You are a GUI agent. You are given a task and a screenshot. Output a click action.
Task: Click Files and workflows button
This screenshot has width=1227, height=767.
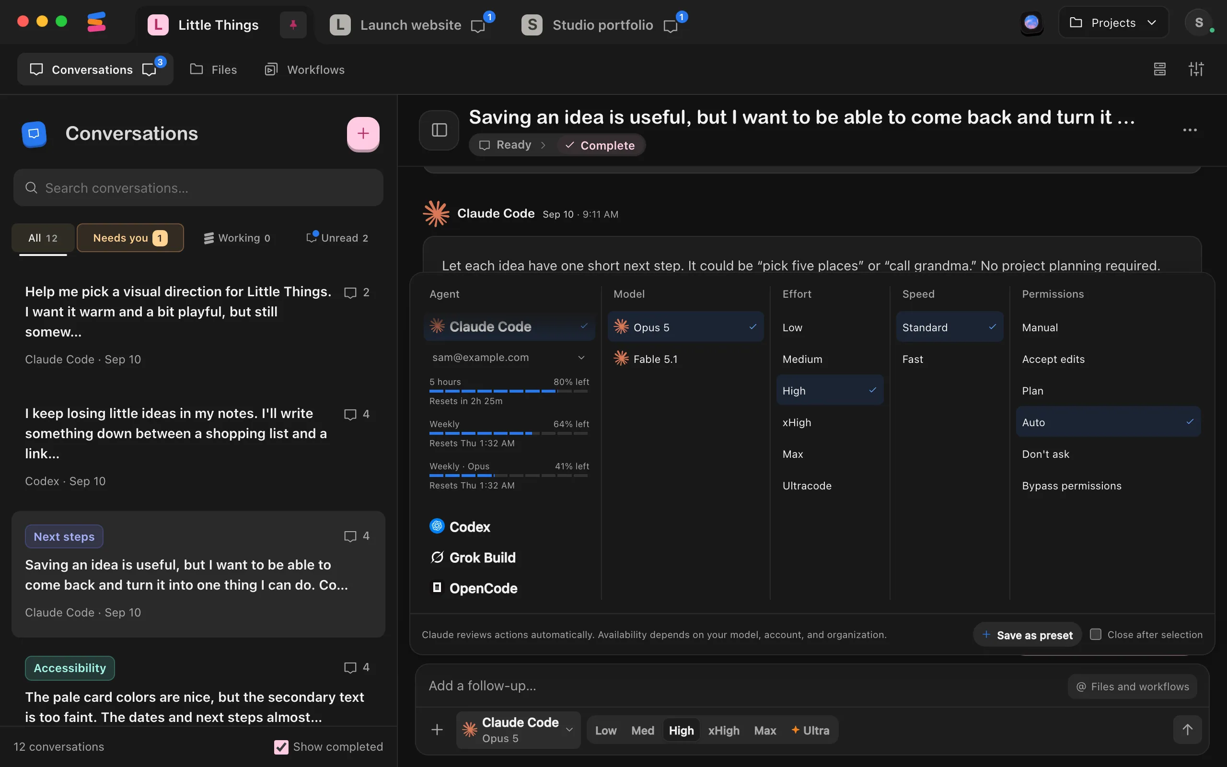point(1132,686)
